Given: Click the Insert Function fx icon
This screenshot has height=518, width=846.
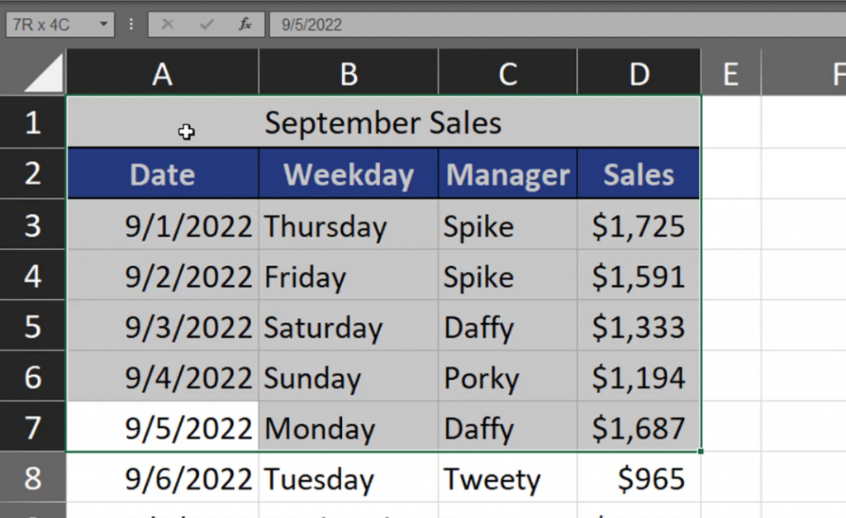Looking at the screenshot, I should [245, 25].
